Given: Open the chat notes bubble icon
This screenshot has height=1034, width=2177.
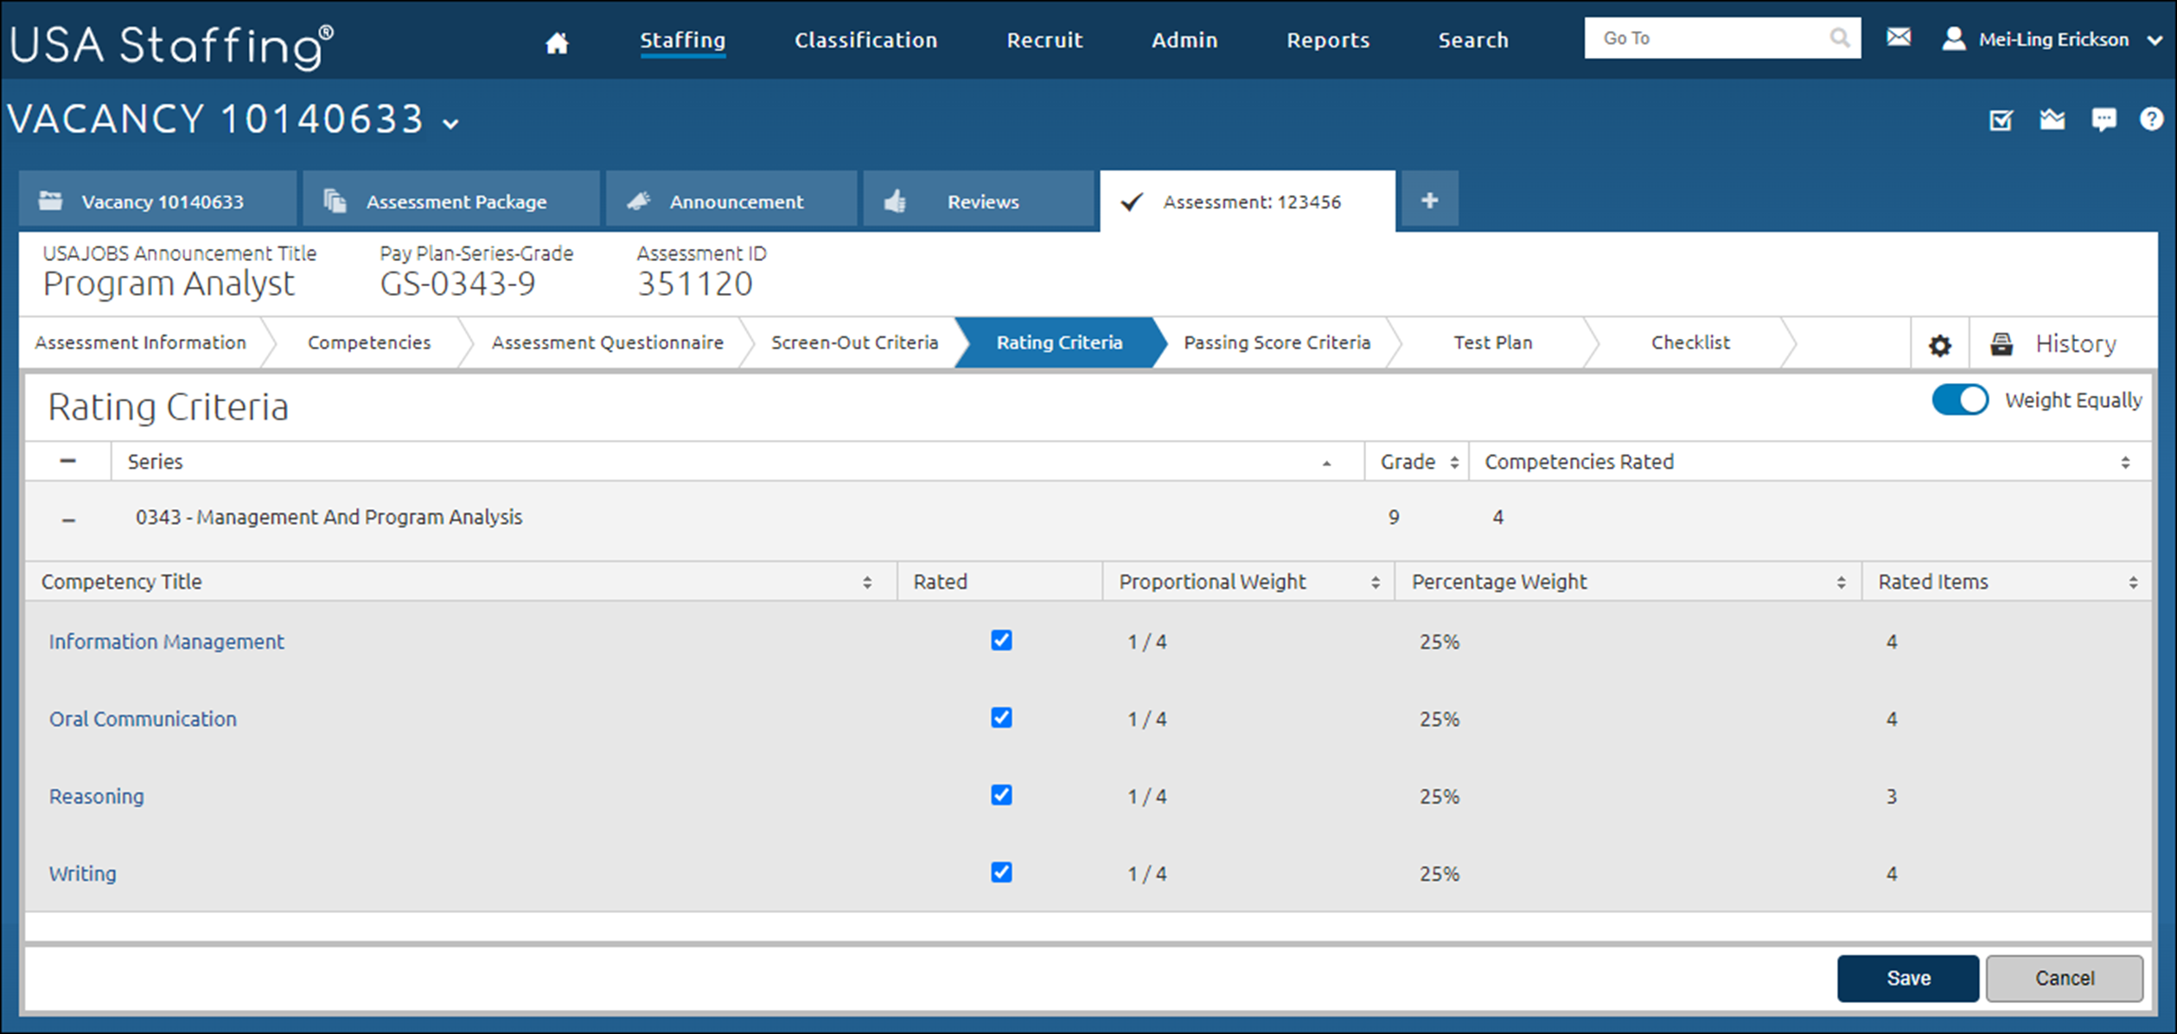Looking at the screenshot, I should (x=2104, y=119).
